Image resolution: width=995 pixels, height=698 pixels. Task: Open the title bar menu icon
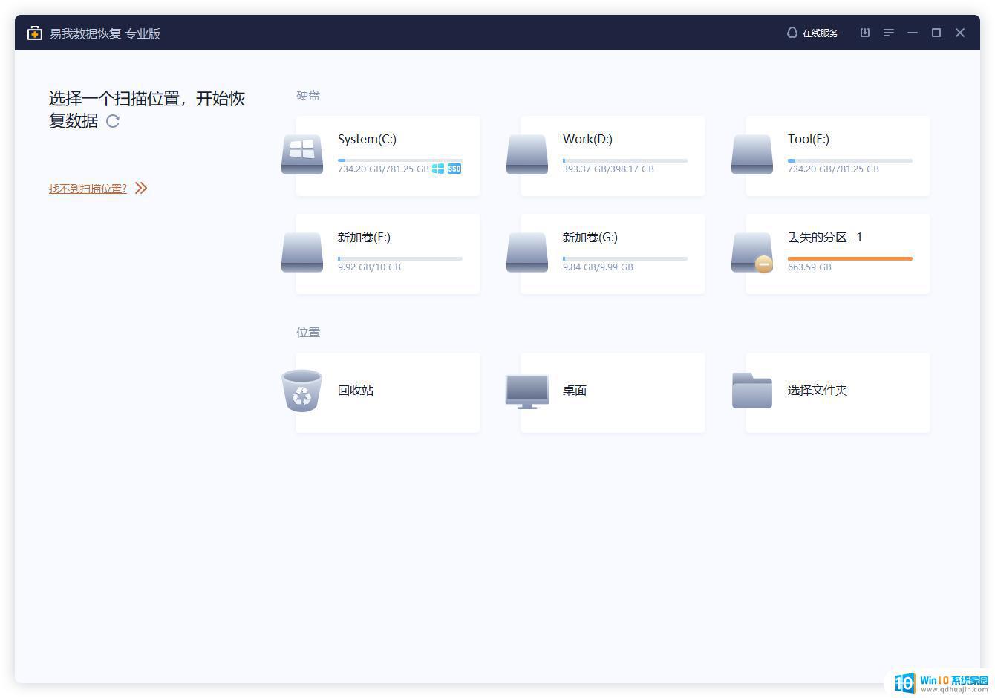889,33
